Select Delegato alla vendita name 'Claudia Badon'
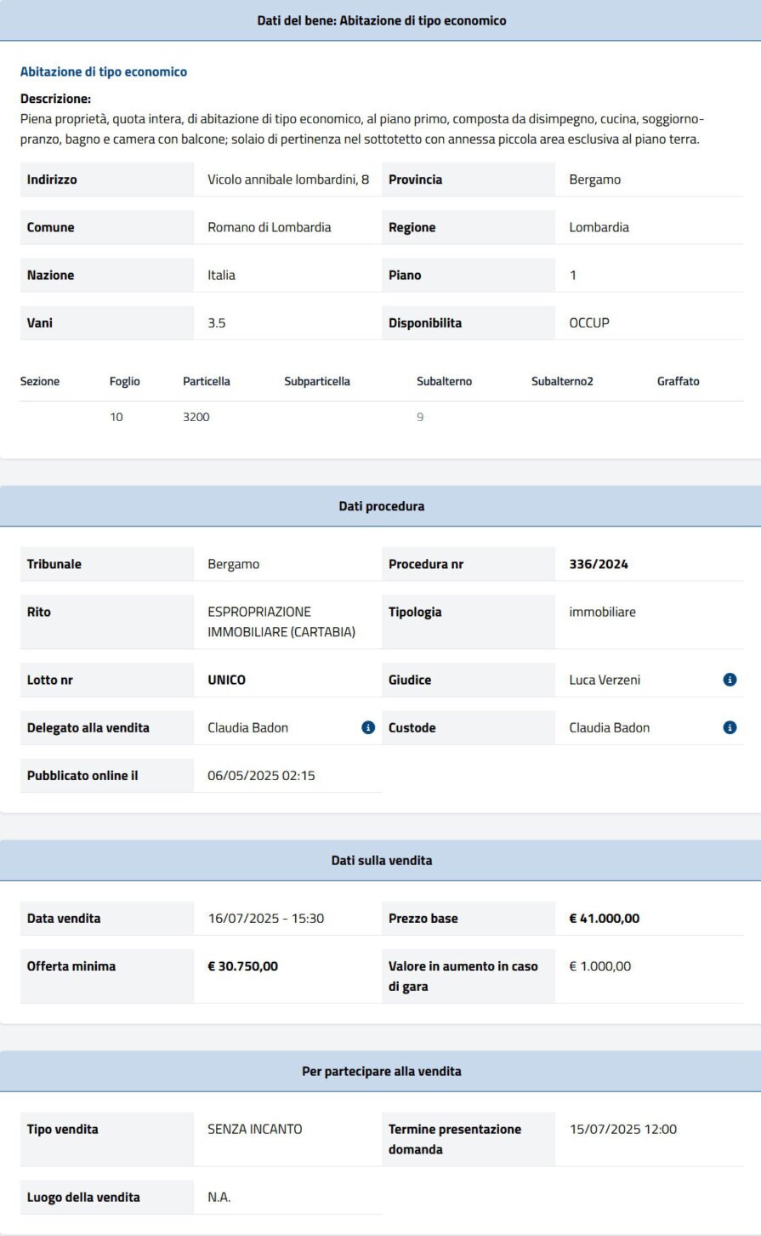The height and width of the screenshot is (1236, 761). pos(248,727)
